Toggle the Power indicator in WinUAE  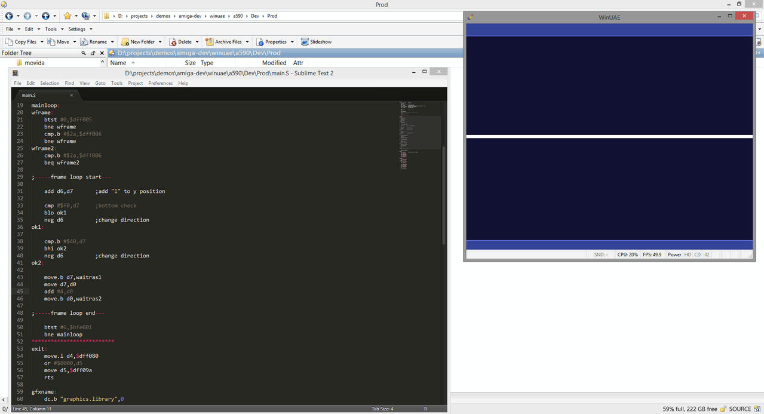(x=674, y=254)
